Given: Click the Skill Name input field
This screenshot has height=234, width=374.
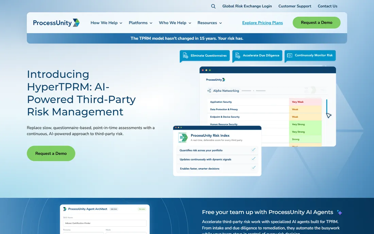Looking at the screenshot, I should coord(104,223).
